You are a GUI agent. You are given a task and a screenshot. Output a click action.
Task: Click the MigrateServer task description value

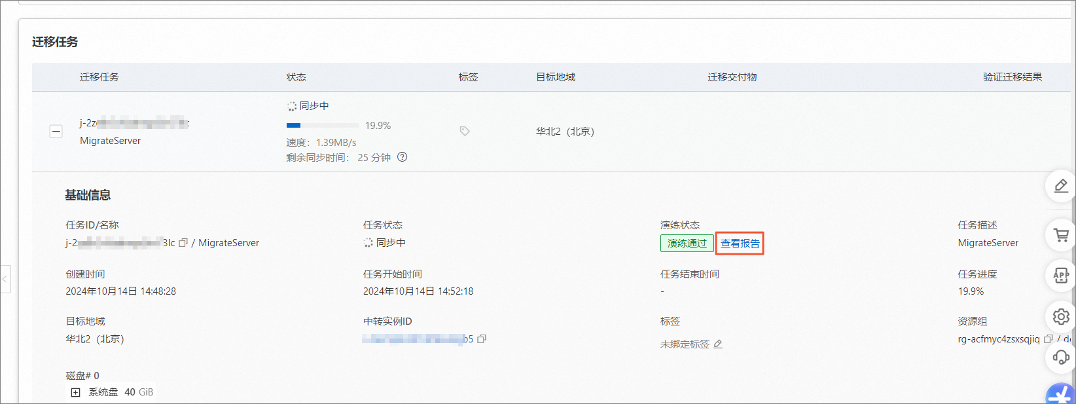(x=988, y=243)
